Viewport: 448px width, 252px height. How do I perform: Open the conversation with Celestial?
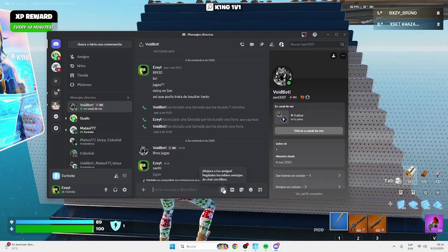coord(100,153)
